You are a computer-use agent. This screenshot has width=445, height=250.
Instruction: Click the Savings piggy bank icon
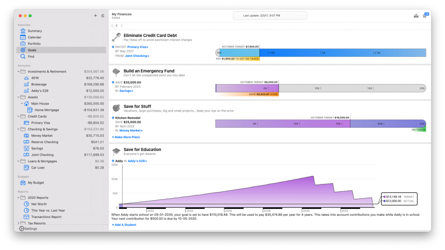27,148
